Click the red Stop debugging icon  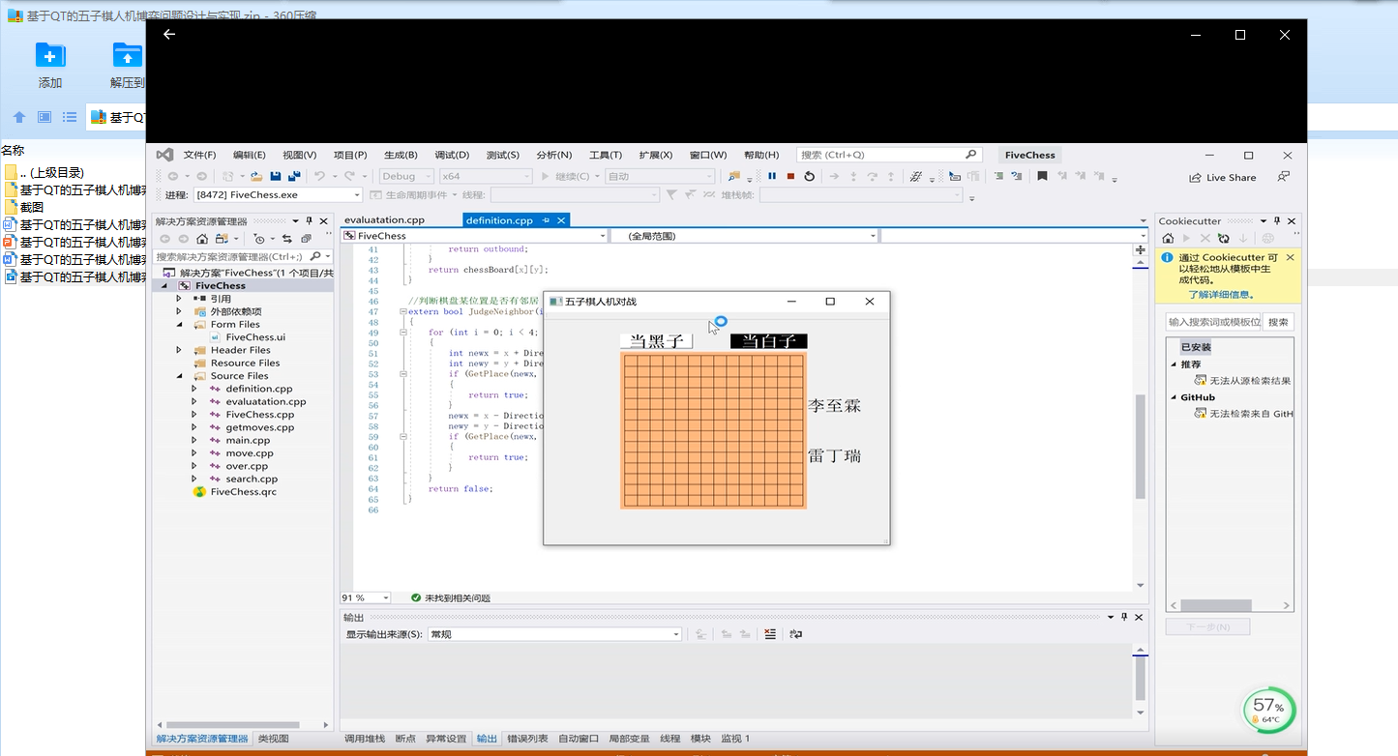790,176
